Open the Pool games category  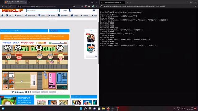tap(9, 15)
